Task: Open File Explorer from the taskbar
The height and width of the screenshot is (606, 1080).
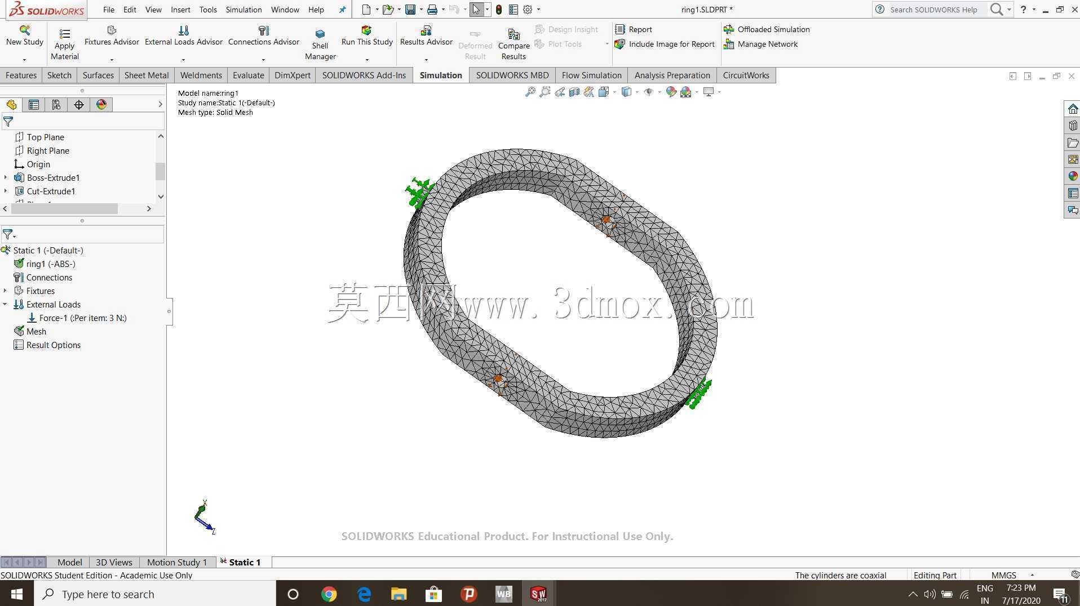Action: click(x=399, y=594)
